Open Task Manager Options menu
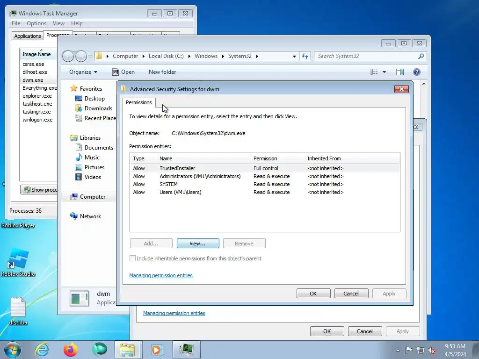The width and height of the screenshot is (479, 359). tap(36, 23)
